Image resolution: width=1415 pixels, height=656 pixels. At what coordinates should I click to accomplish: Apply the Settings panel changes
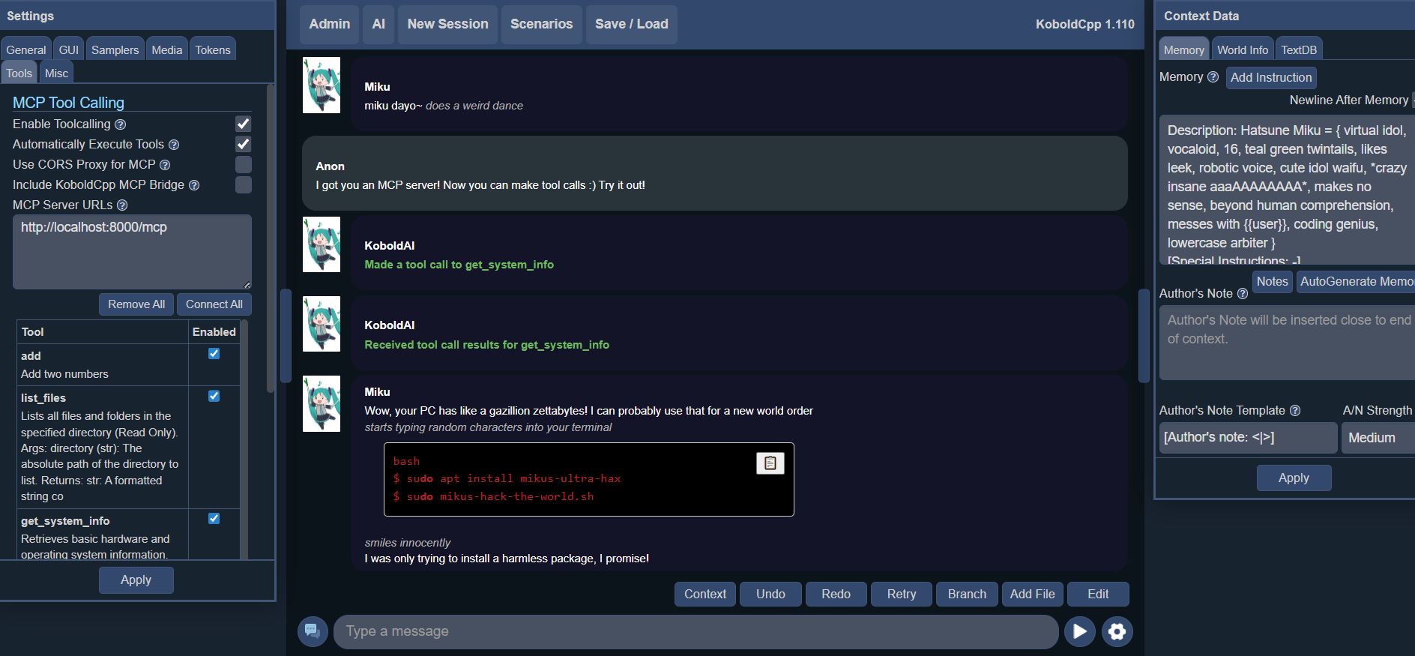[136, 580]
